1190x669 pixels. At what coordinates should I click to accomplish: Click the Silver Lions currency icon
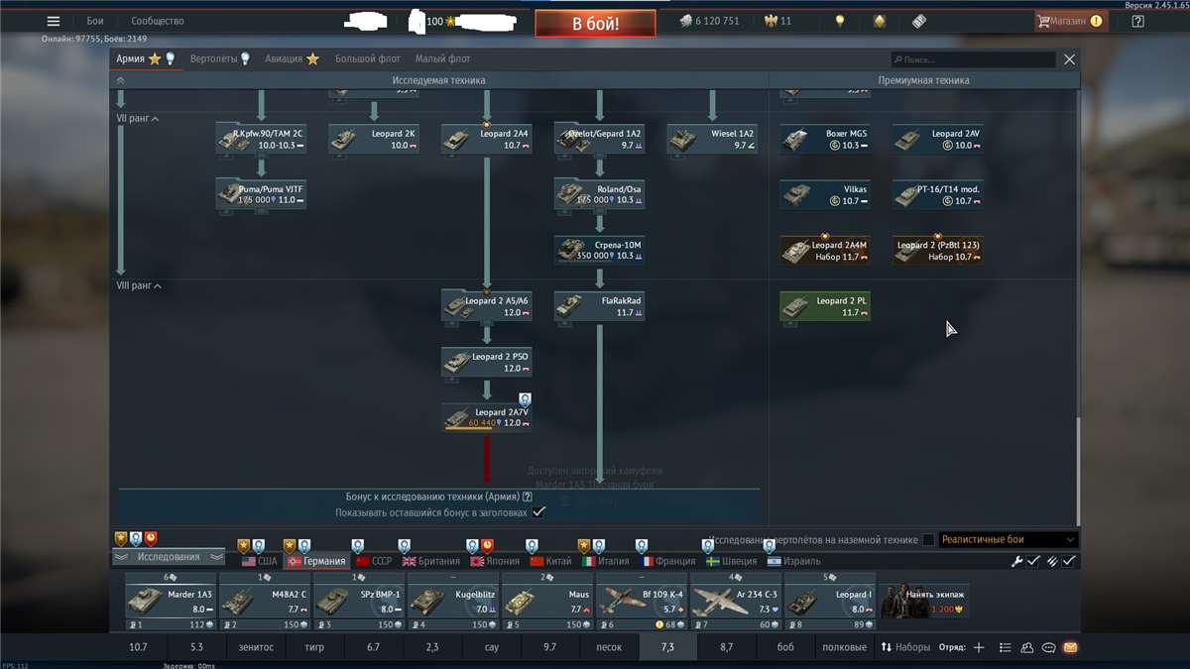[x=685, y=21]
